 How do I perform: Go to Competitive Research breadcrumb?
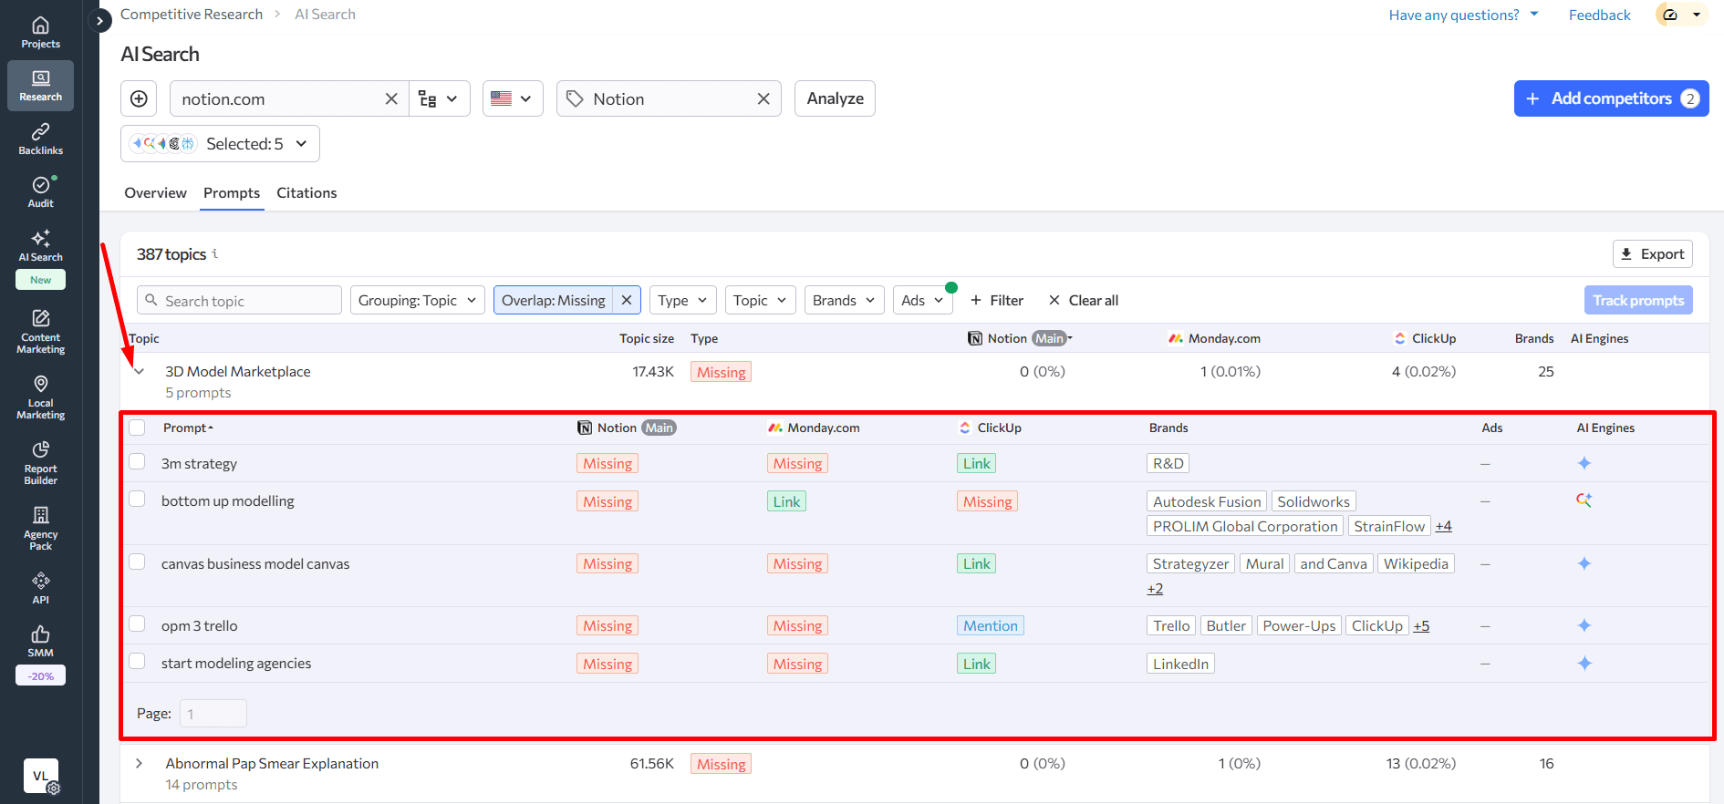tap(192, 15)
